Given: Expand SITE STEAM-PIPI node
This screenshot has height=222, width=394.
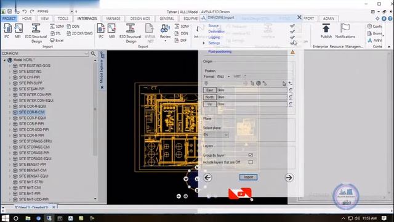Looking at the screenshot, I should [x=10, y=89].
